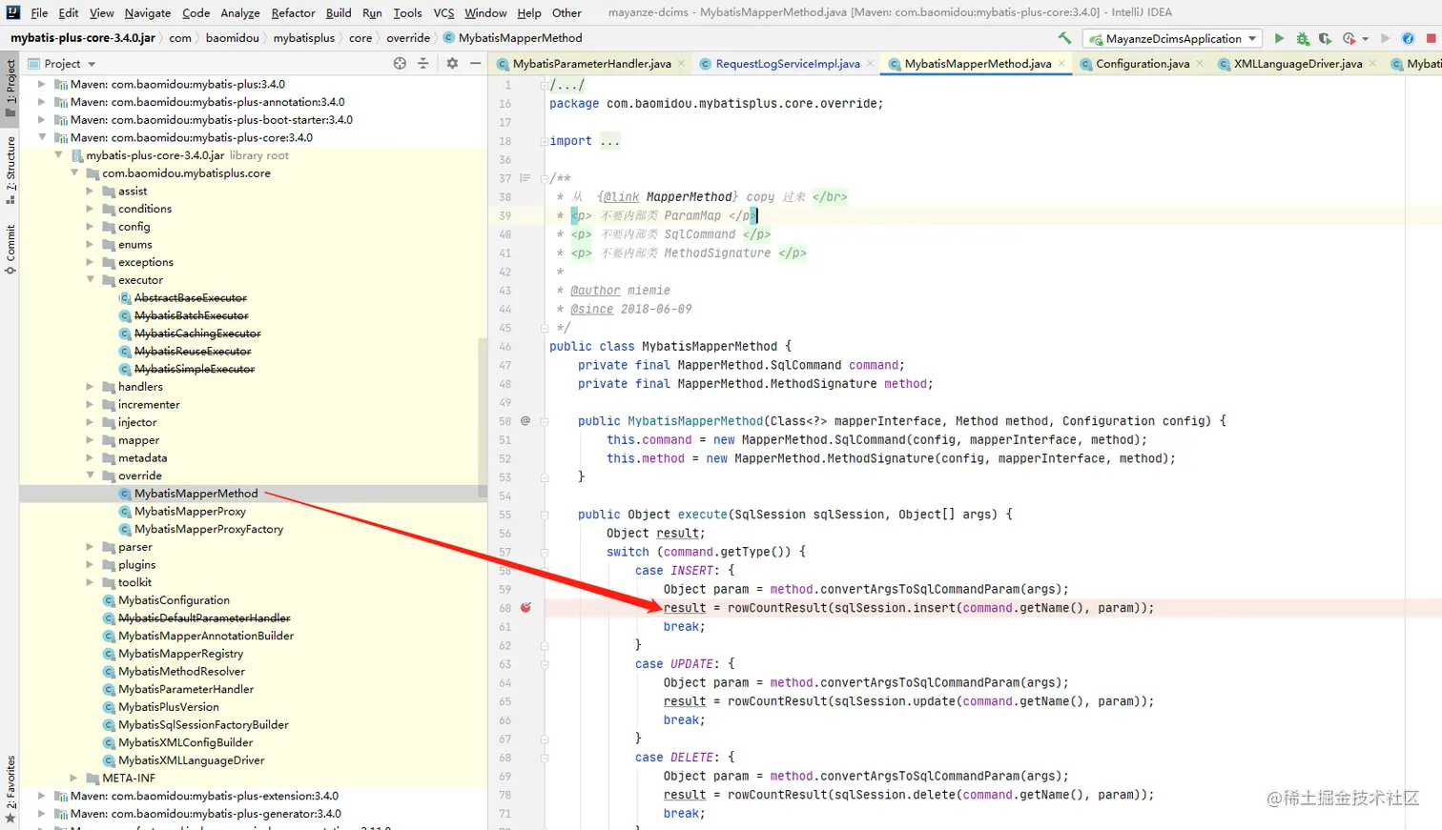1442x830 pixels.
Task: Click the blue circular icon in the top toolbar
Action: [x=1408, y=38]
